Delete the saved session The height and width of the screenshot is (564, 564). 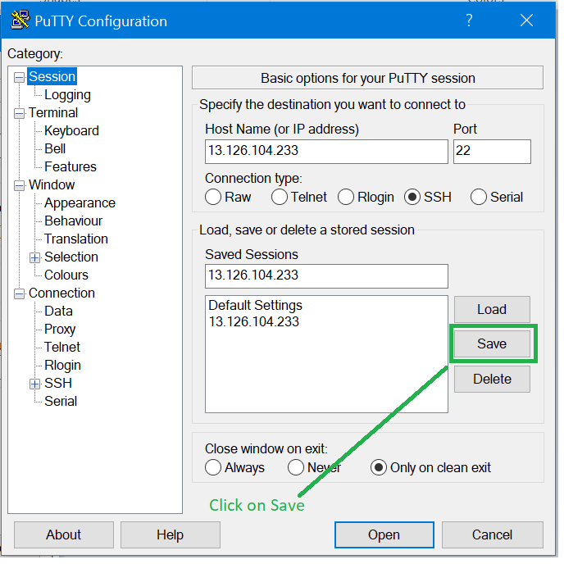click(x=492, y=379)
